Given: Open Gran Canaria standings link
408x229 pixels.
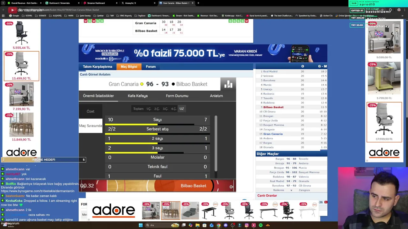Looking at the screenshot, I should point(273,134).
